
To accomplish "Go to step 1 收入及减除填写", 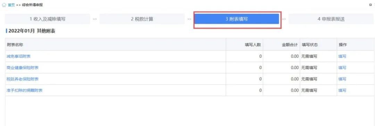I will [x=48, y=19].
